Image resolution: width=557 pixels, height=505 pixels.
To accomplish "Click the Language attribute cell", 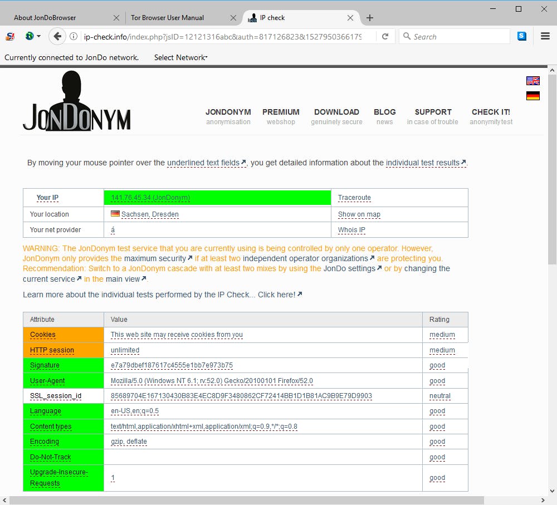I will 63,411.
